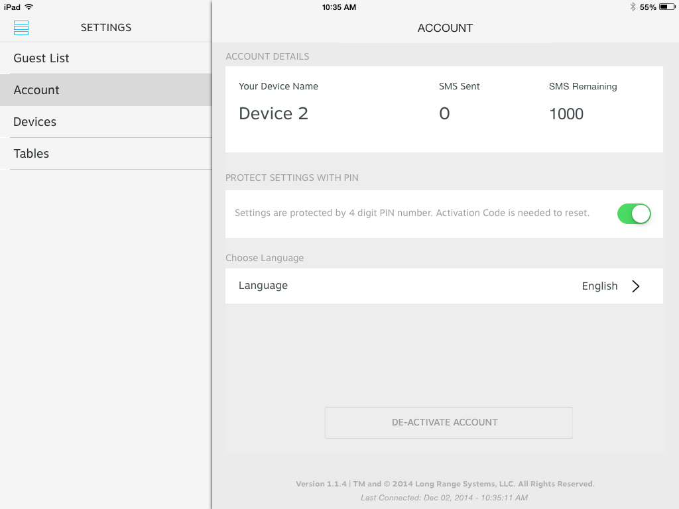The width and height of the screenshot is (679, 509).
Task: Click the Version 1.1.4 copyright text
Action: [445, 484]
